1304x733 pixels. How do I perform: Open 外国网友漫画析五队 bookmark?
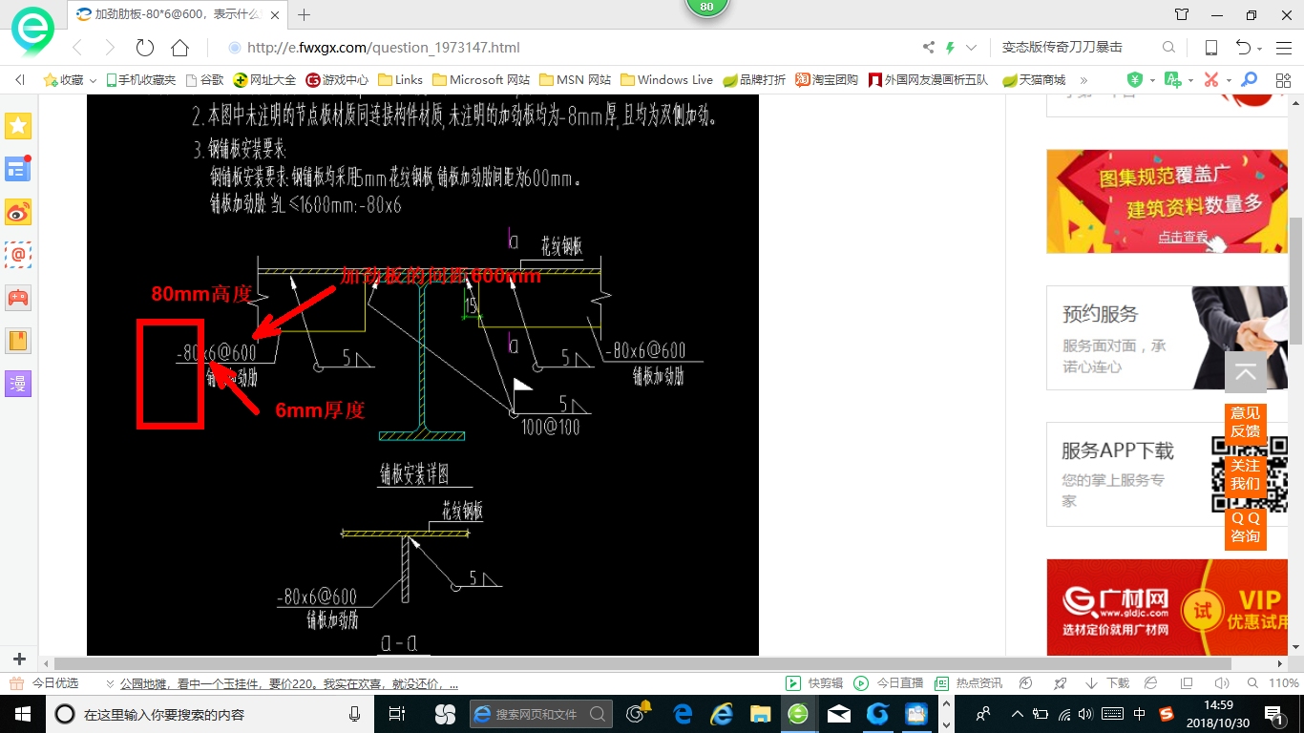(929, 80)
